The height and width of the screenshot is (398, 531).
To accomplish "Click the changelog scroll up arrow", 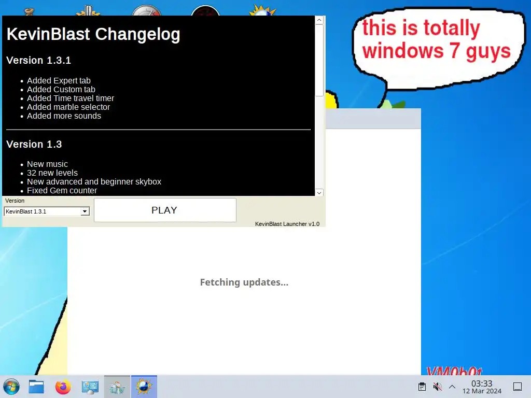I will point(319,20).
